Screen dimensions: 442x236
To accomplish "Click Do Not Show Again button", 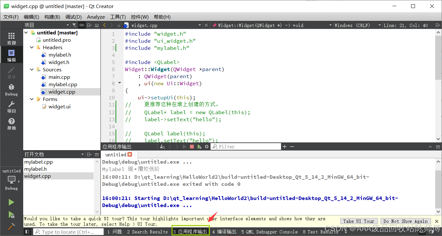I will pyautogui.click(x=406, y=221).
